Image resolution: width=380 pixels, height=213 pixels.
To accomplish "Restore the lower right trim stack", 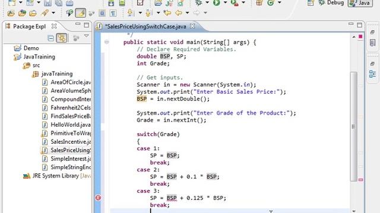I will pos(372,64).
